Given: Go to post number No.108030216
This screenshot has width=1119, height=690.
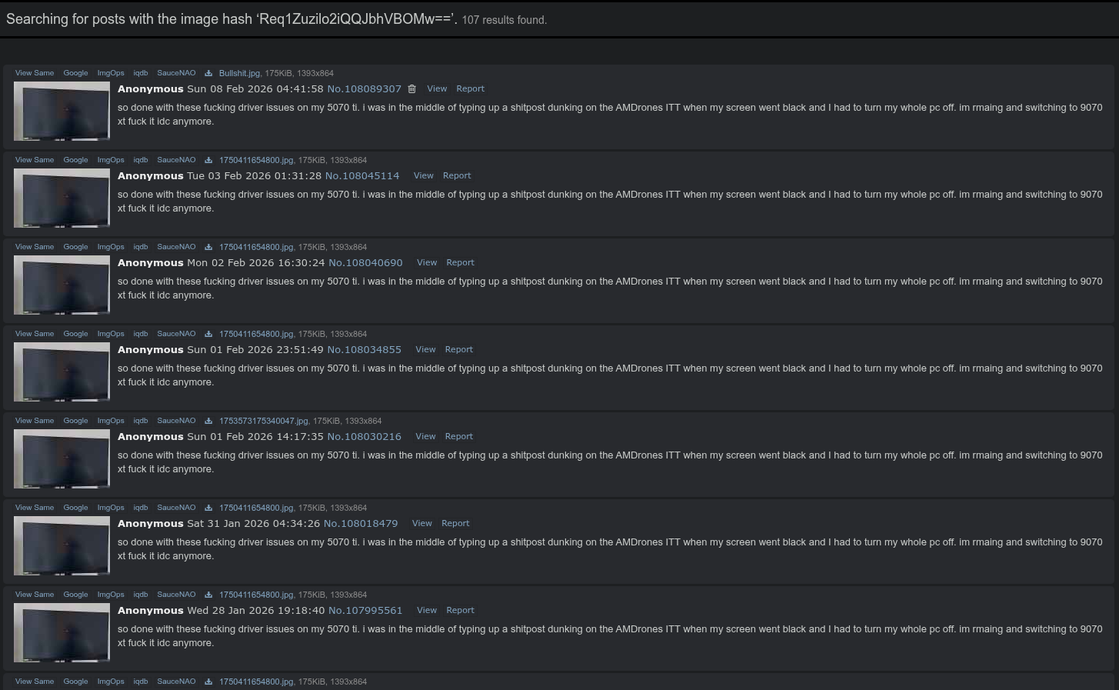Looking at the screenshot, I should tap(365, 437).
